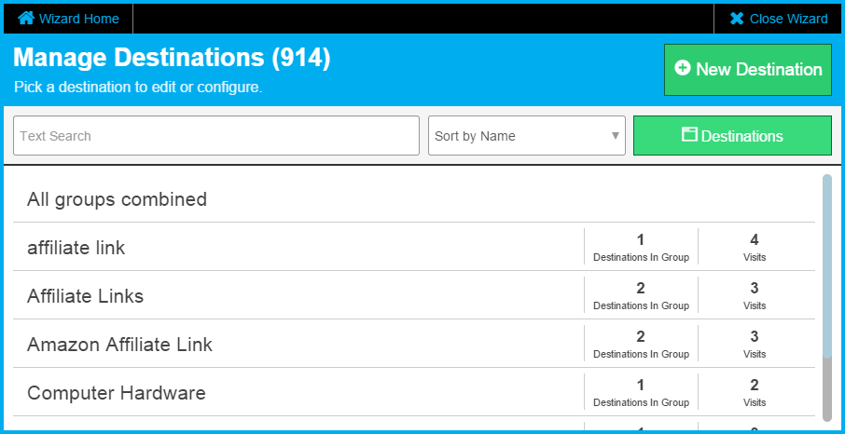Screen dimensions: 845x434
Task: Open the Affiliate Links group
Action: tap(414, 295)
